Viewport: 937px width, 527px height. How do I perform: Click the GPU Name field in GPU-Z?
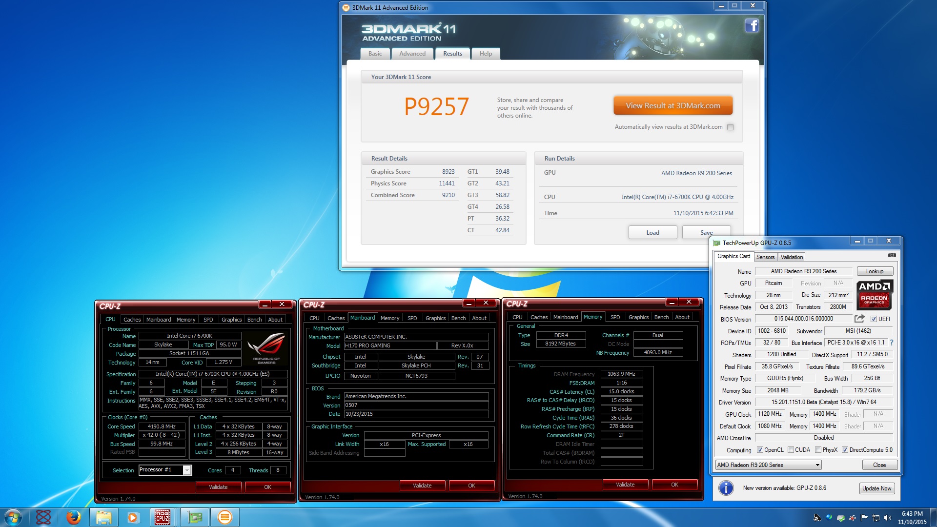803,271
